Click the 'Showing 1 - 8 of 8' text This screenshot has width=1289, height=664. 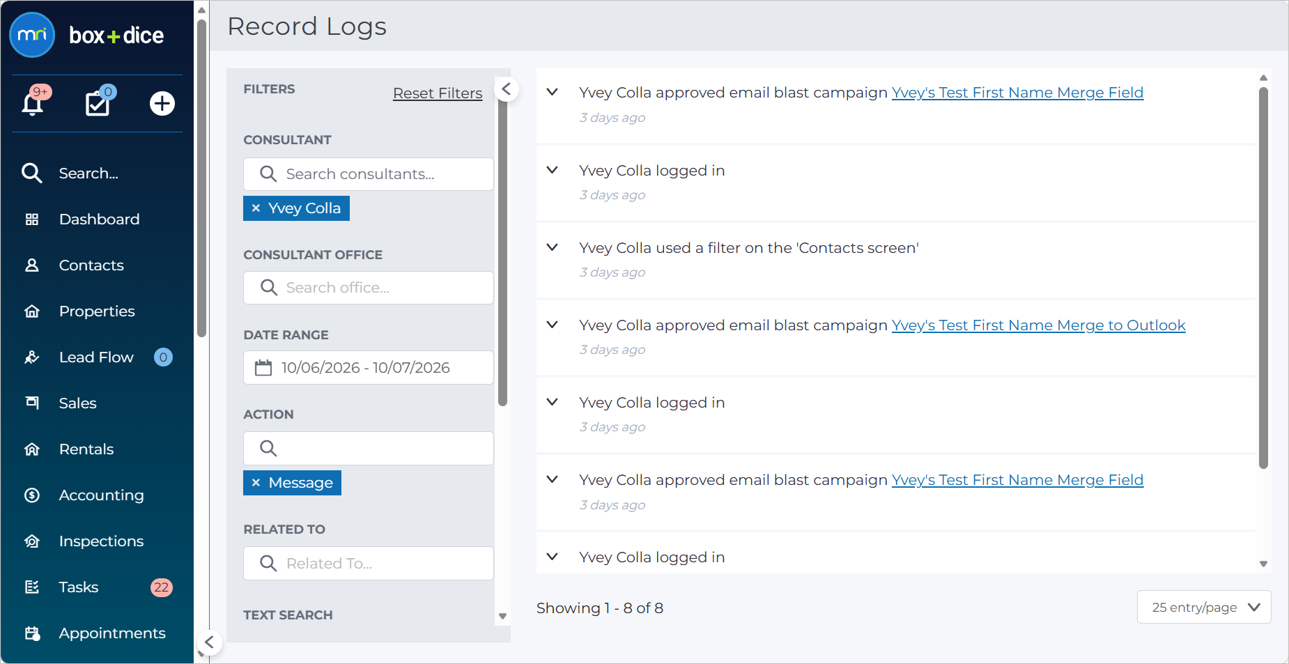(x=600, y=608)
